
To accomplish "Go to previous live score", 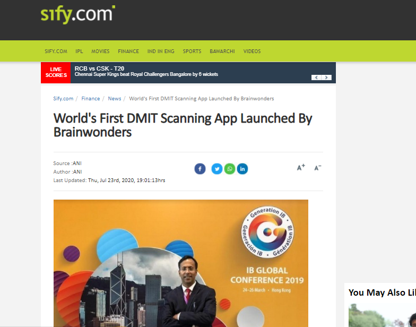I will point(316,78).
